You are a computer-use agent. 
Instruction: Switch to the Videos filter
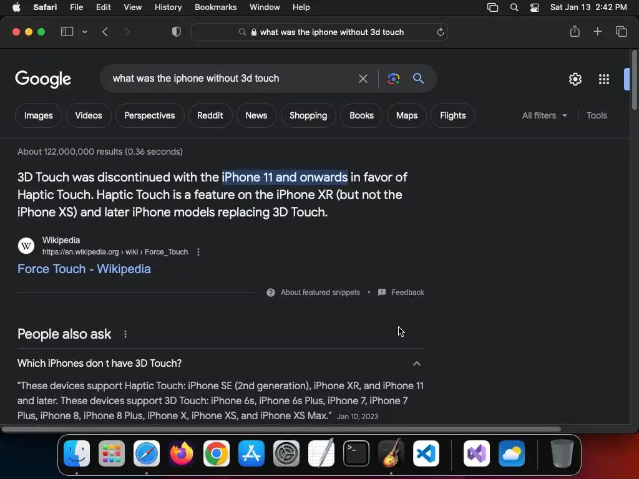coord(89,115)
